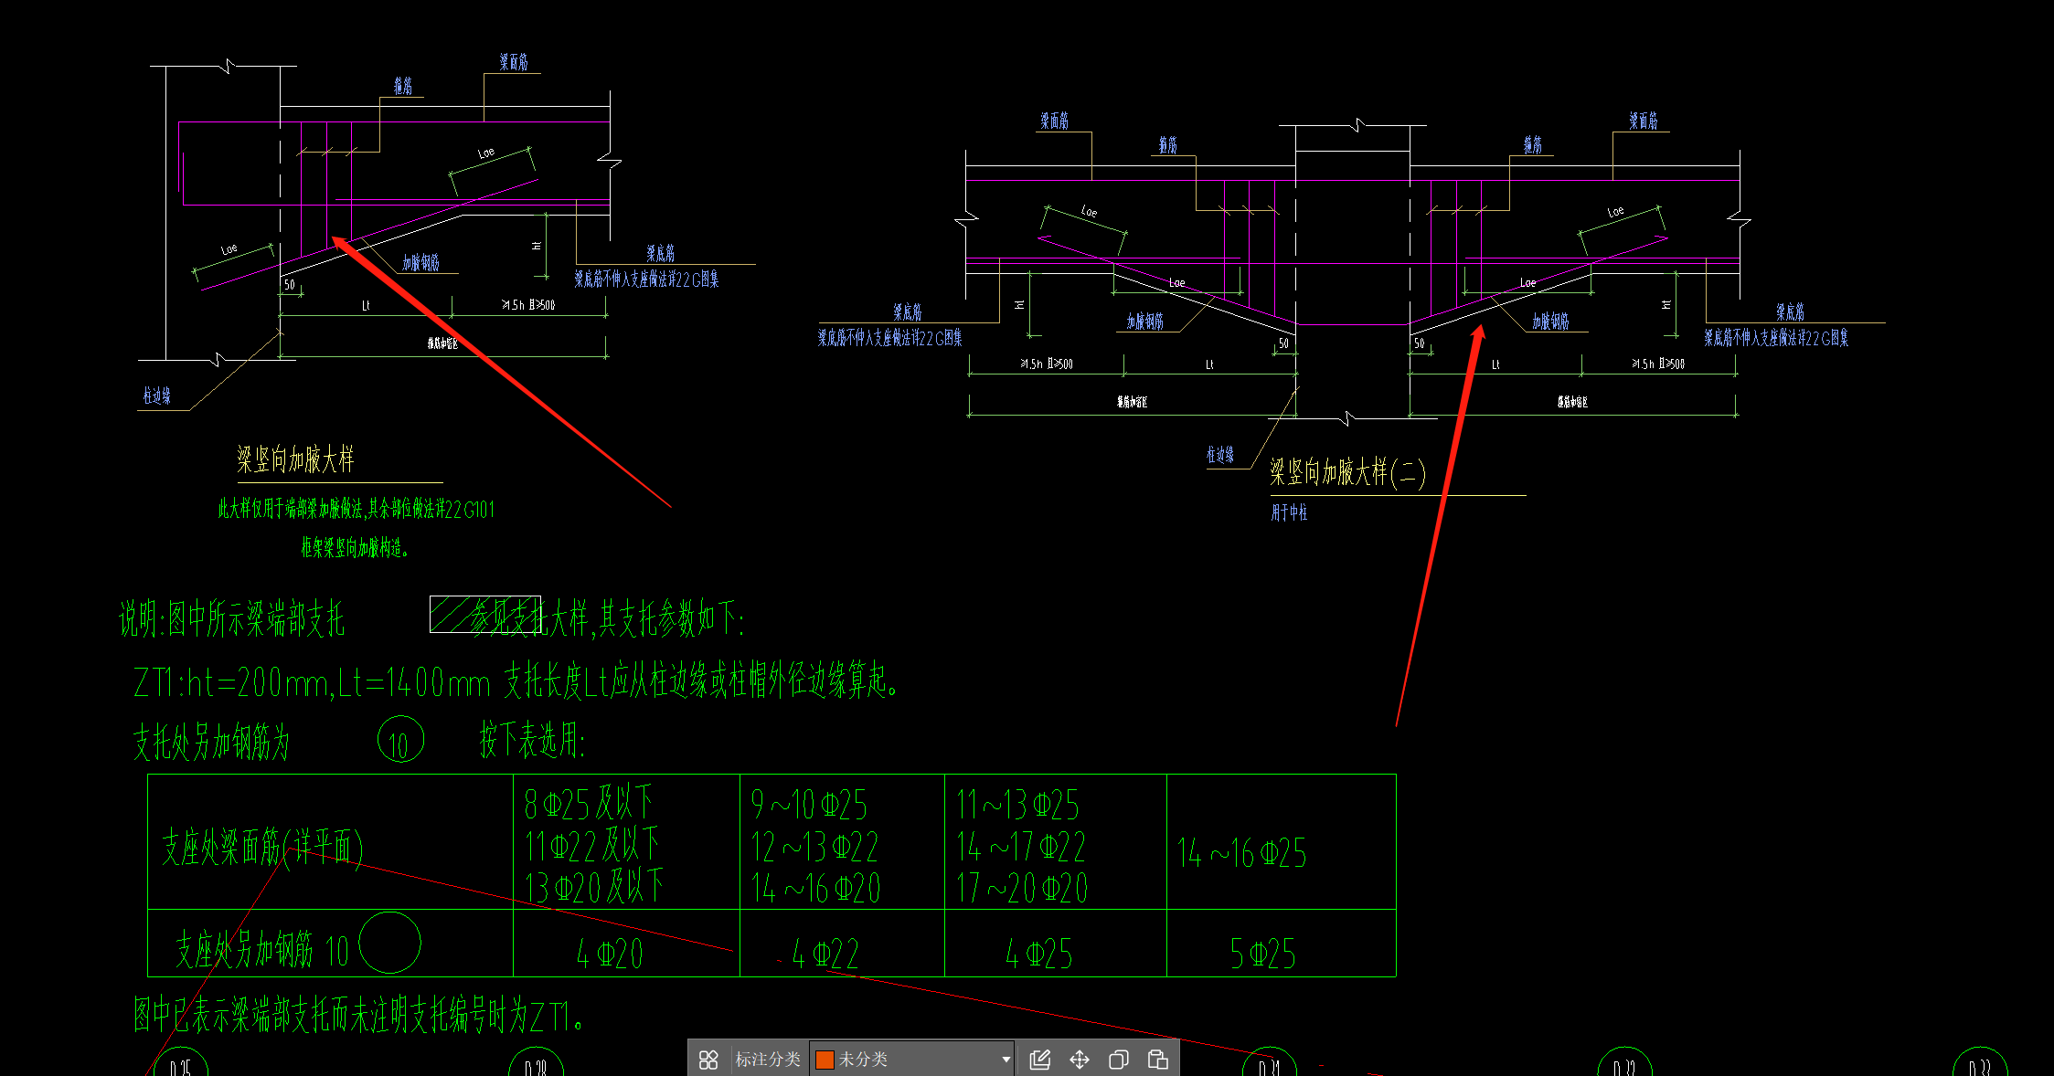This screenshot has height=1076, width=2054.
Task: Click table cell text 9~10Φ25
Action: (x=809, y=805)
